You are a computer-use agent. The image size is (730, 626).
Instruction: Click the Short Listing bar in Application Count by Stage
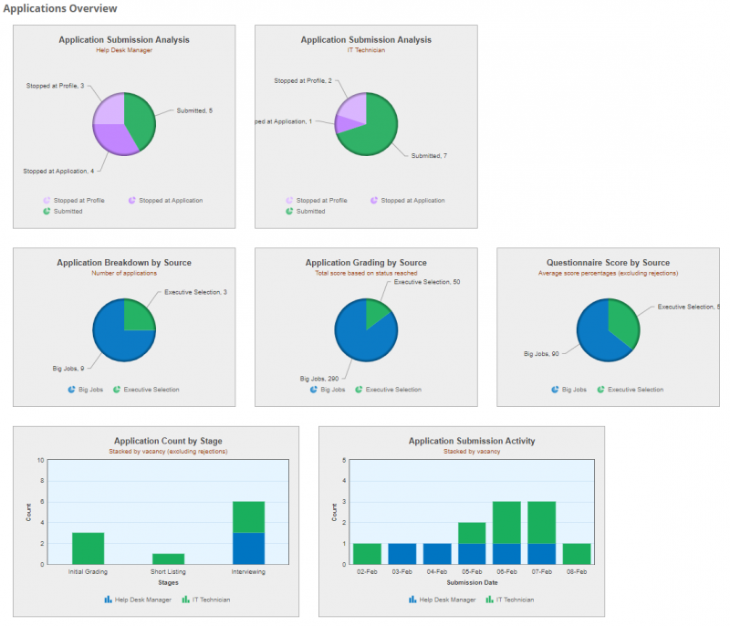point(167,558)
